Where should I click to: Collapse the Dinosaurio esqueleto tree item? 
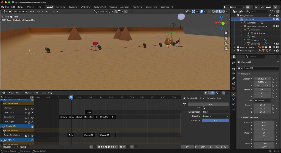(x=241, y=26)
